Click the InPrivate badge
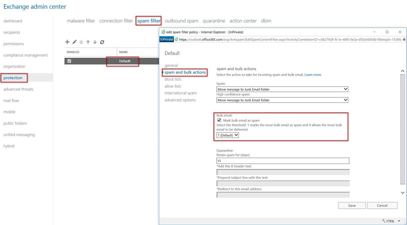407x225 pixels. [x=167, y=39]
